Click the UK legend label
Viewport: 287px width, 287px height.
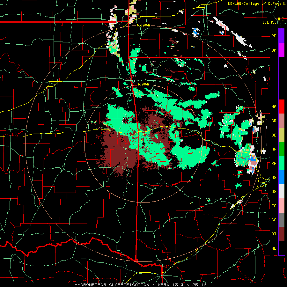click(x=274, y=50)
